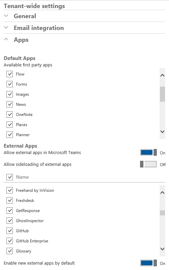Uncheck the Planner default app
Image resolution: width=169 pixels, height=270 pixels.
click(10, 134)
